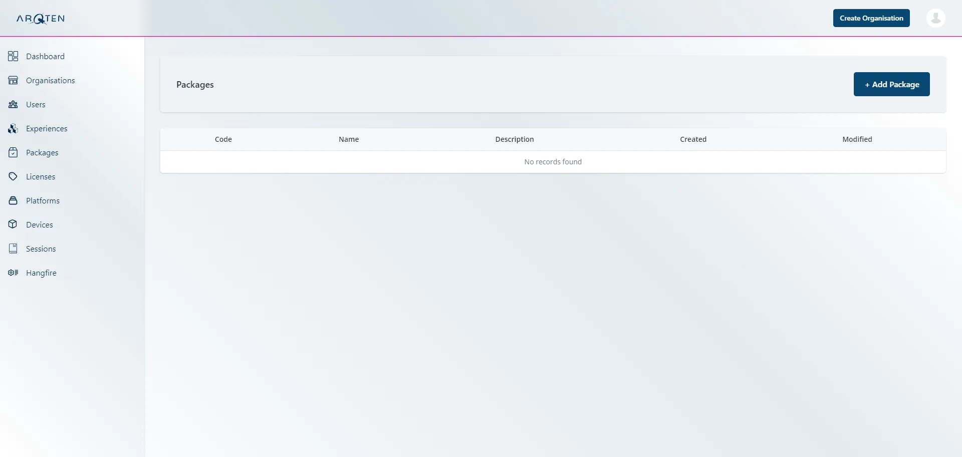Click the Licenses tag icon
962x457 pixels.
tap(13, 176)
